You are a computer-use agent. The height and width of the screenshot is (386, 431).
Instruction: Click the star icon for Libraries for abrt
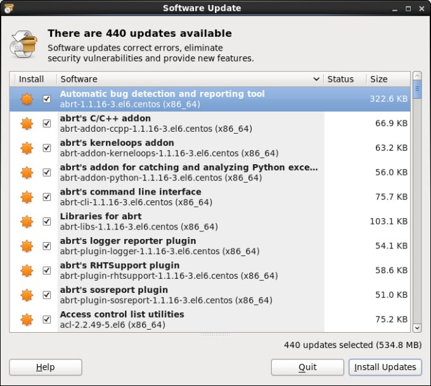point(27,221)
